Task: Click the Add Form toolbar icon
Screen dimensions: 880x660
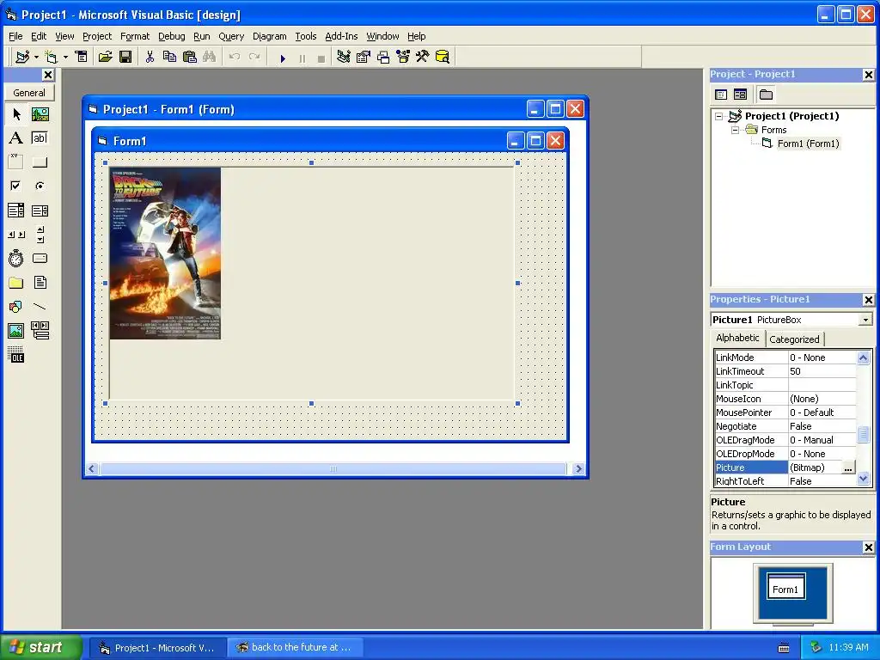Action: pos(52,57)
